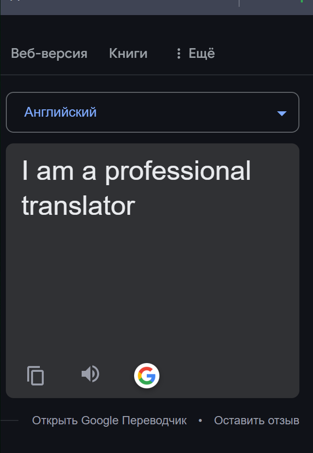313x453 pixels.
Task: Click empty space inside the translation card
Action: click(x=152, y=287)
